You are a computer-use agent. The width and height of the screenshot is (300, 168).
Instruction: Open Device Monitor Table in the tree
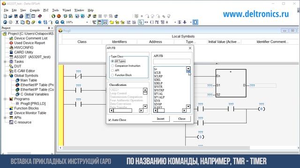(30, 113)
